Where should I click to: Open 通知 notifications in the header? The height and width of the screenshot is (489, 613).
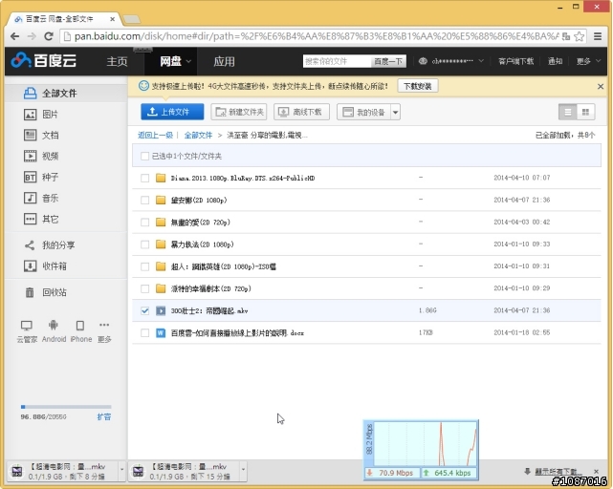tap(555, 61)
